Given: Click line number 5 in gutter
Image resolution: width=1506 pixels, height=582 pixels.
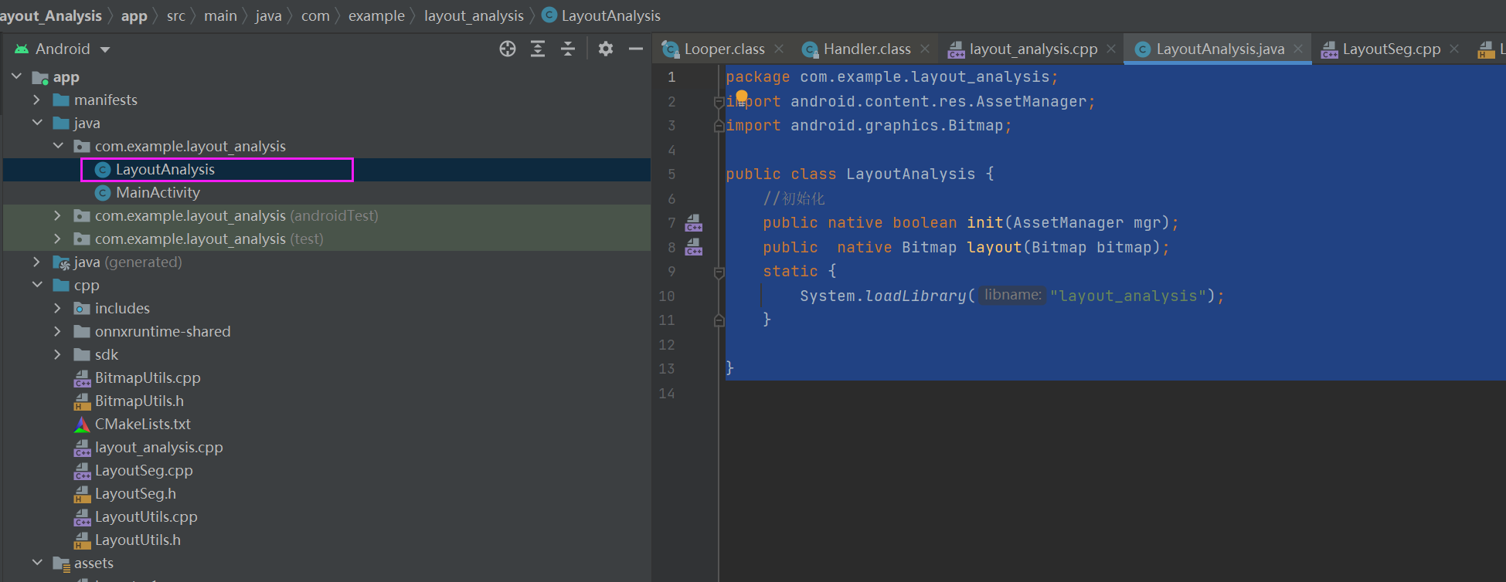Looking at the screenshot, I should coord(671,174).
